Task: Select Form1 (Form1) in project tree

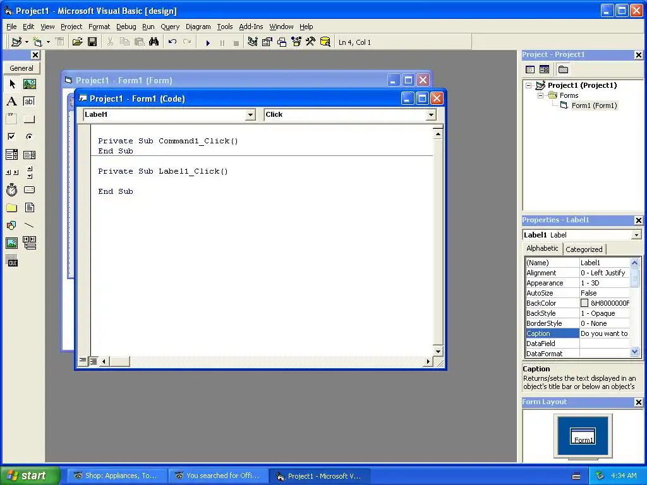Action: click(594, 105)
